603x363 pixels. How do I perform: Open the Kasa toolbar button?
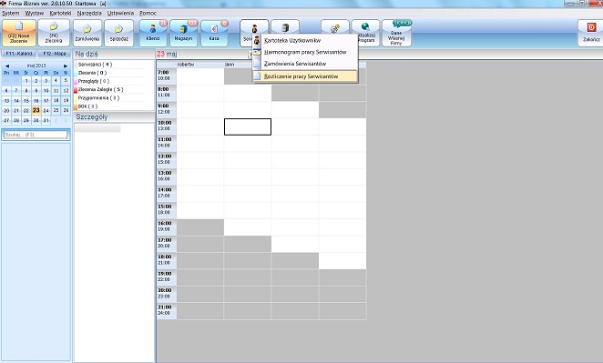[x=214, y=33]
